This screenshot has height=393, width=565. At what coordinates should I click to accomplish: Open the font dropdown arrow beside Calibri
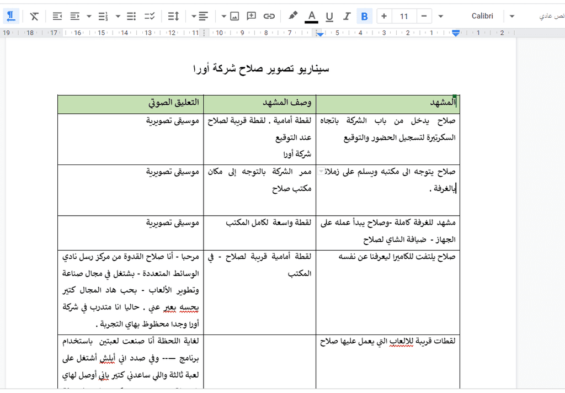[x=440, y=16]
